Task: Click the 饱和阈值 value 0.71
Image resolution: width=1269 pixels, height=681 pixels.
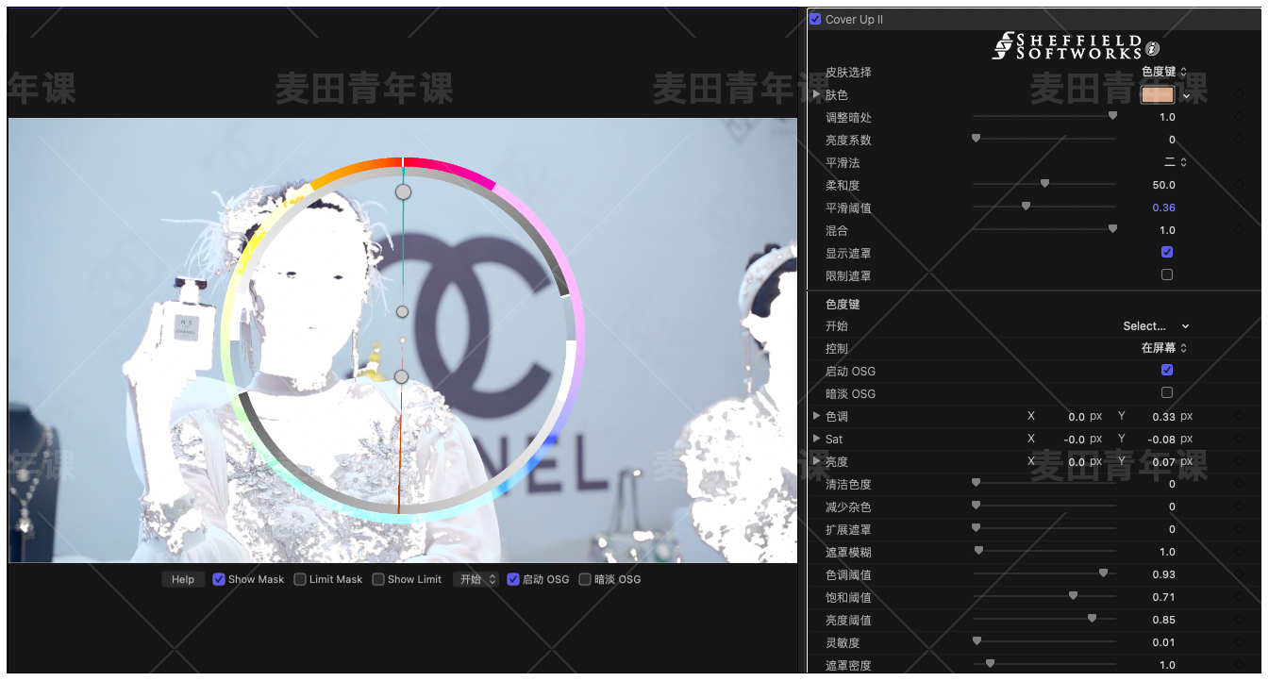Action: click(x=1163, y=597)
